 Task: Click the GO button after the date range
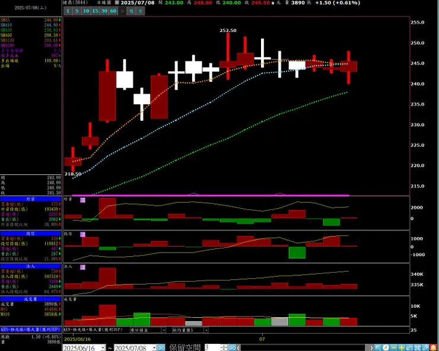point(161,348)
